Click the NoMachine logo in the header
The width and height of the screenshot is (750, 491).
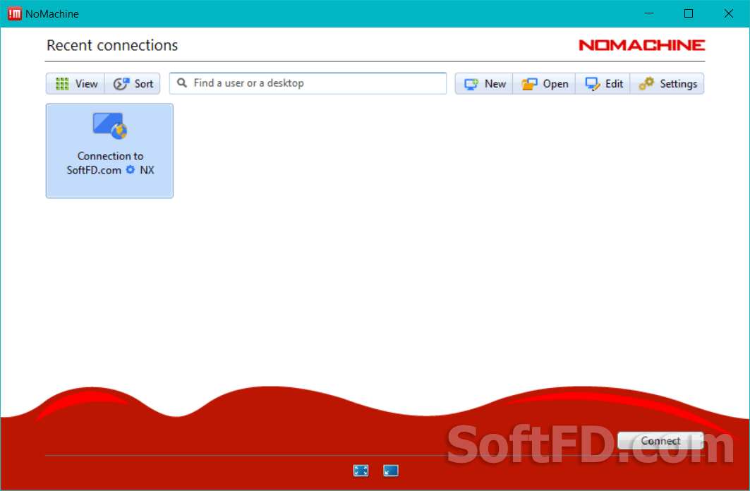(x=641, y=45)
